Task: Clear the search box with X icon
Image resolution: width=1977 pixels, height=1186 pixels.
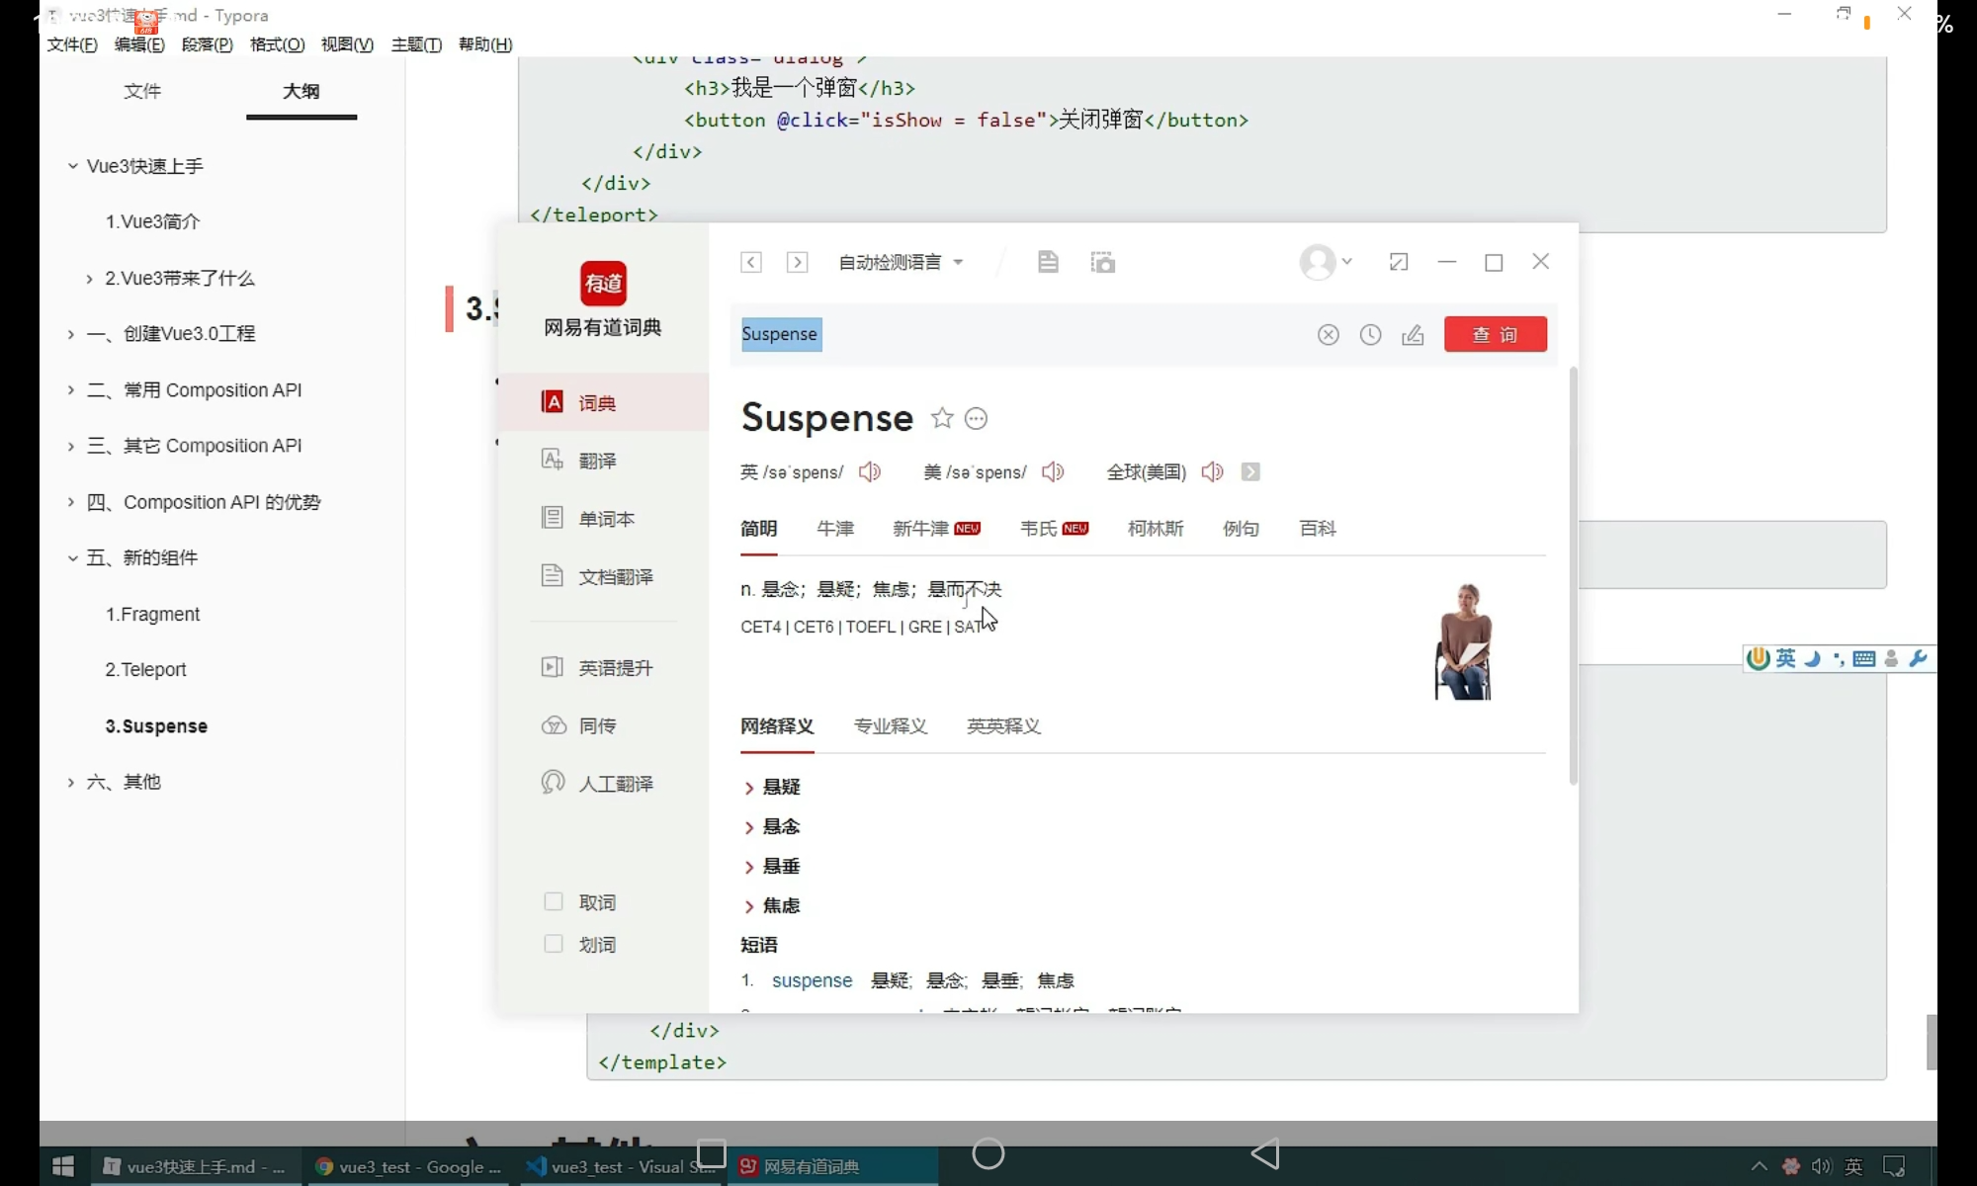Action: (1328, 335)
